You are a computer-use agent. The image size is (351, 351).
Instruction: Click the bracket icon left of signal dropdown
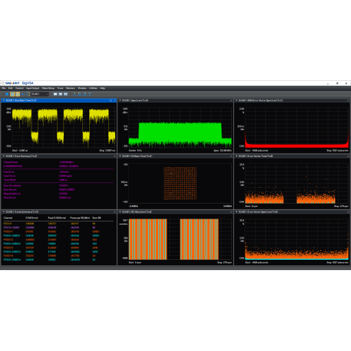[27, 94]
